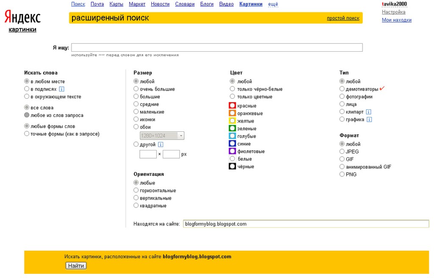
Task: Click 'картинки' link under Yandex logo
Action: (22, 30)
